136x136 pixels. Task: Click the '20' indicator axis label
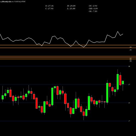click(131, 47)
